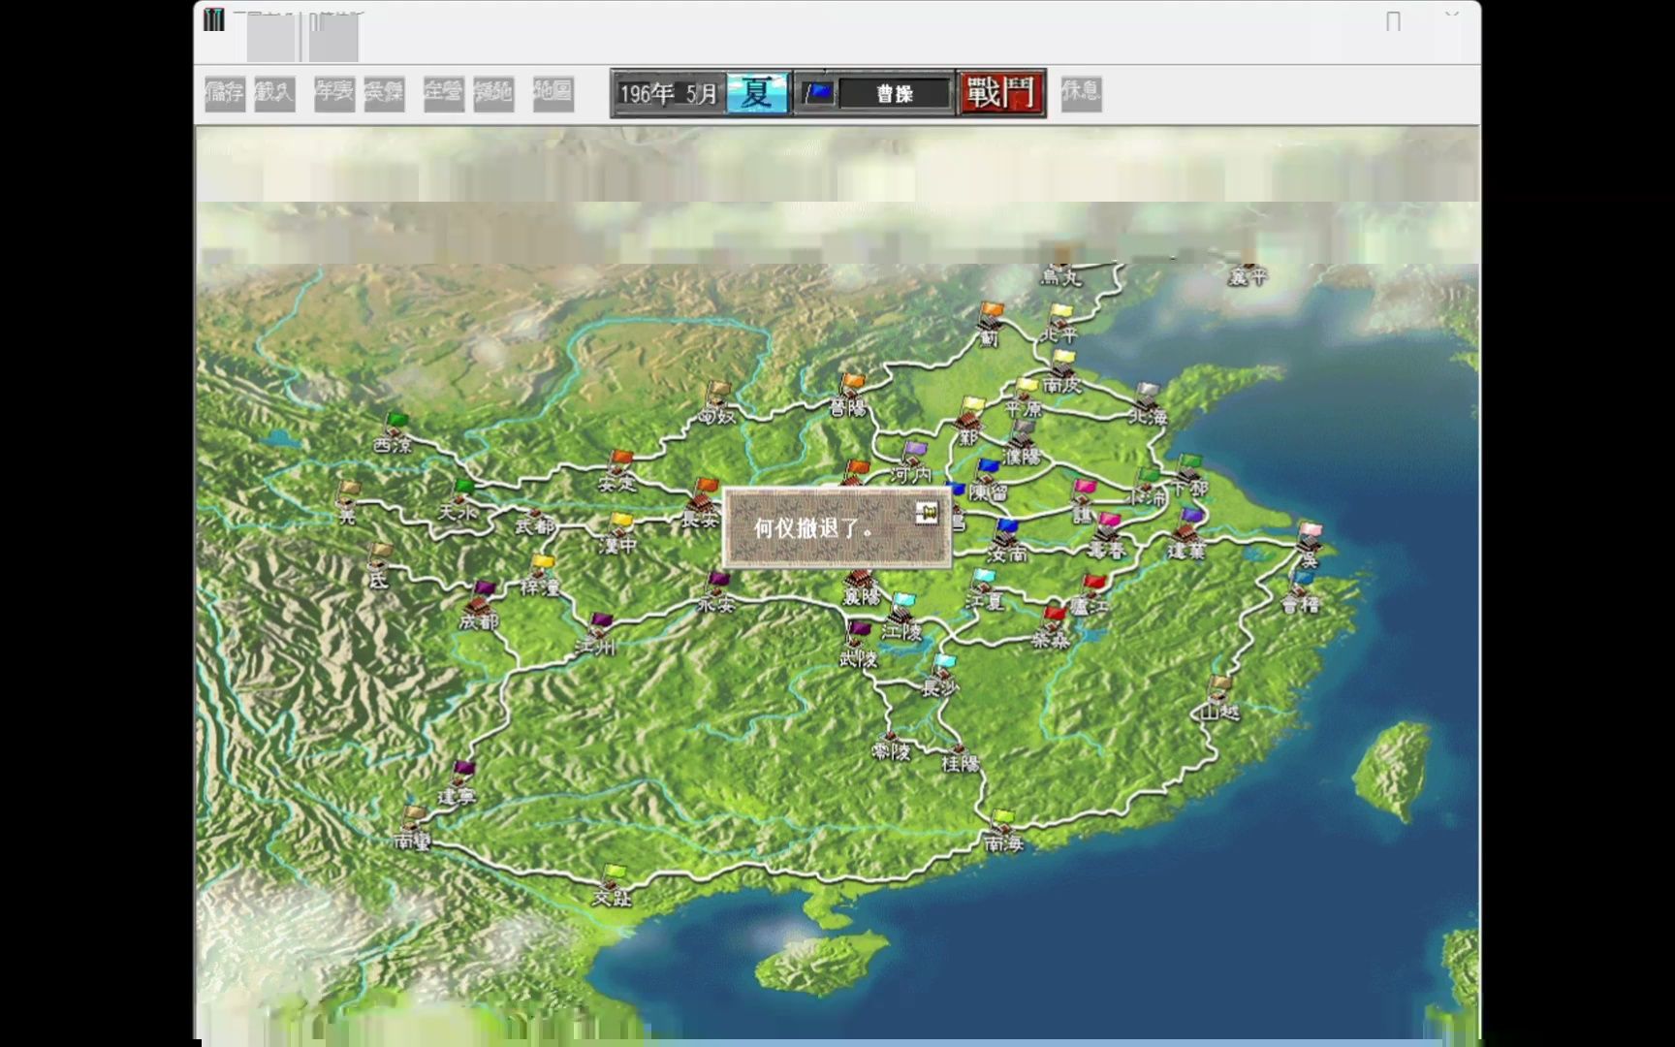Select the 廬江 city with red flag
1675x1047 pixels.
click(1090, 595)
